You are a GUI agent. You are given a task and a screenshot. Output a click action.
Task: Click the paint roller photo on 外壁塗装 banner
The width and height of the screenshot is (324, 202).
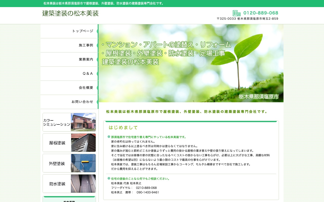[x=83, y=163]
